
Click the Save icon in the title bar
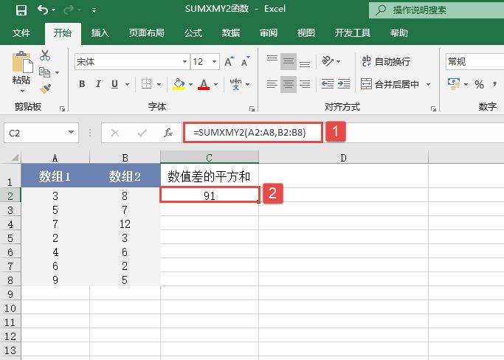coord(21,10)
